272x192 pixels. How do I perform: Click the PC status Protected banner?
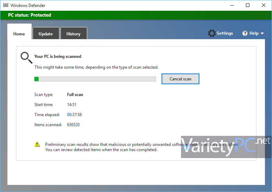(x=136, y=15)
